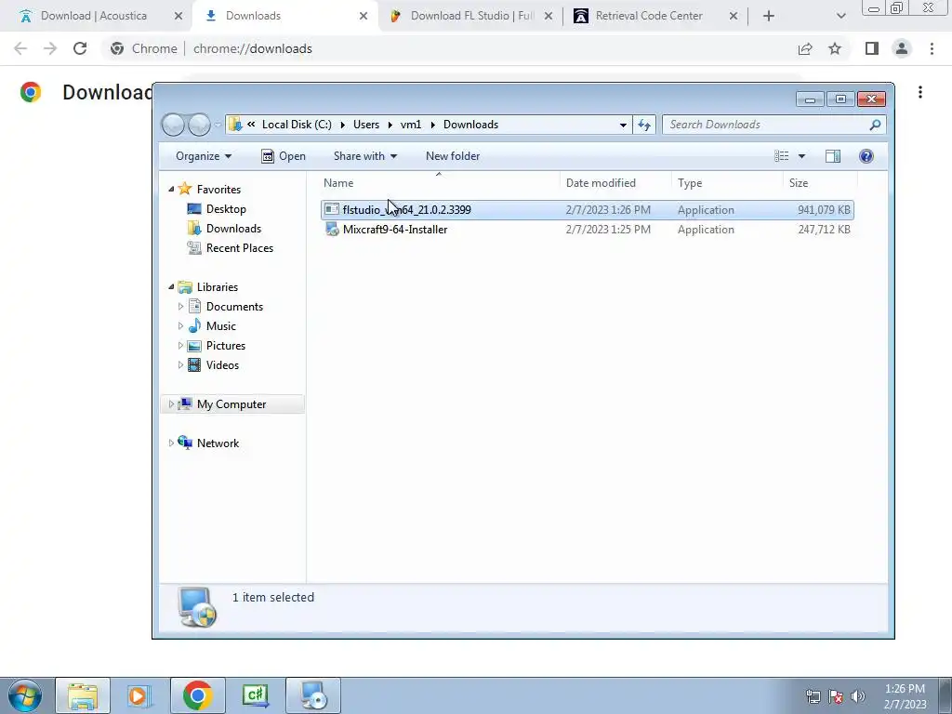The height and width of the screenshot is (714, 952).
Task: Open the C# application in taskbar
Action: (x=256, y=695)
